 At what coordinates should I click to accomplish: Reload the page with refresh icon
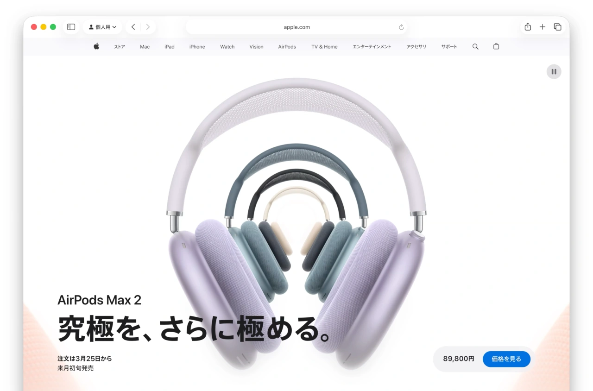[x=401, y=27]
